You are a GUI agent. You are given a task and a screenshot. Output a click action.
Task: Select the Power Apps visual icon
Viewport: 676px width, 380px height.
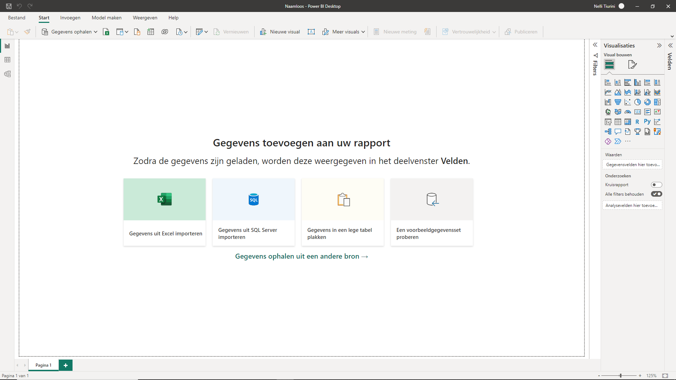608,141
